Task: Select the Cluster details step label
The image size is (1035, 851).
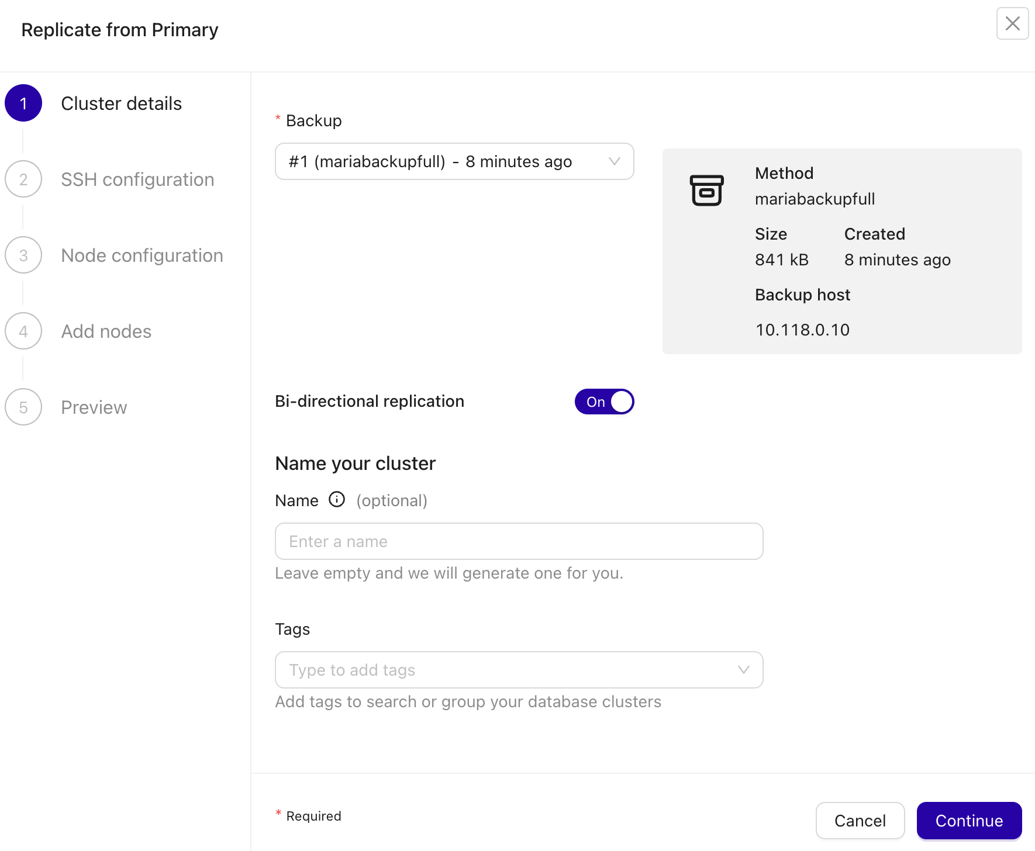Action: [121, 103]
